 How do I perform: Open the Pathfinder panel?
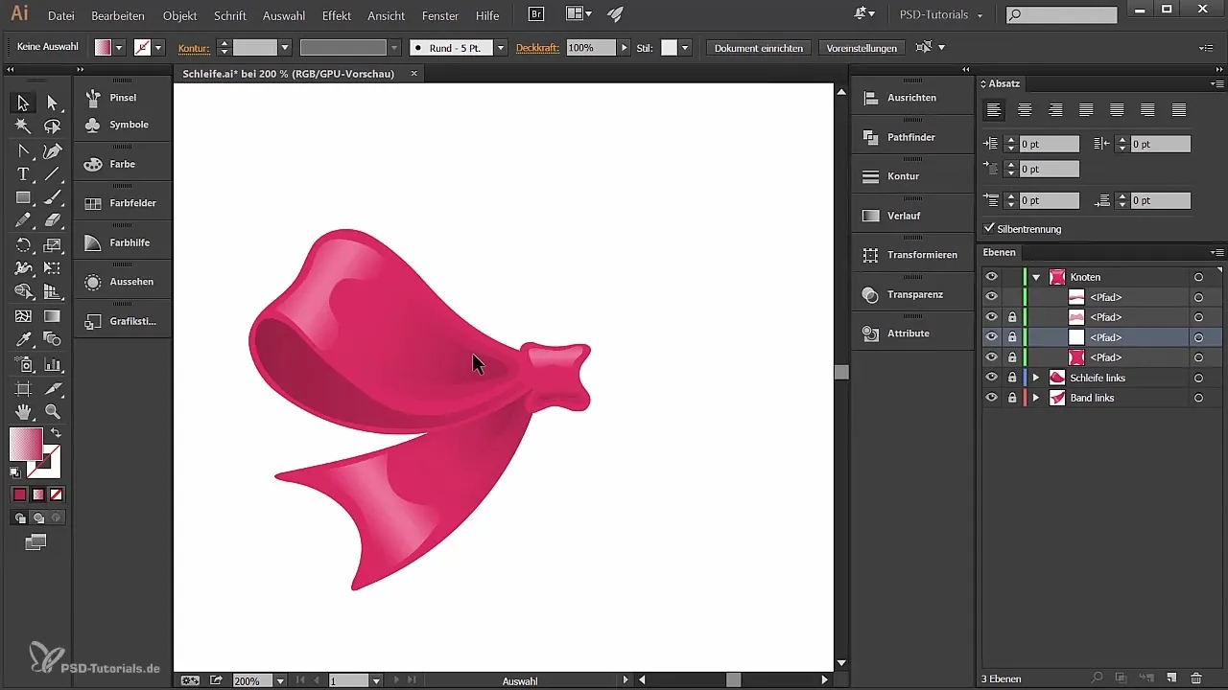click(911, 137)
